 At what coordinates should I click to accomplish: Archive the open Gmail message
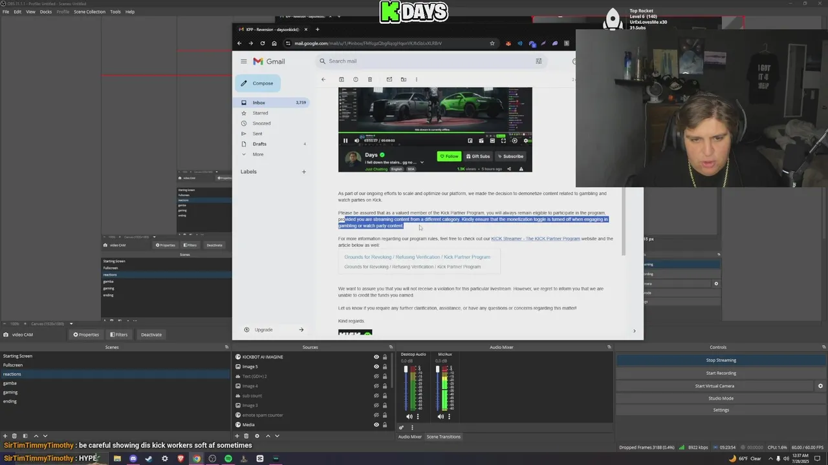pyautogui.click(x=342, y=79)
